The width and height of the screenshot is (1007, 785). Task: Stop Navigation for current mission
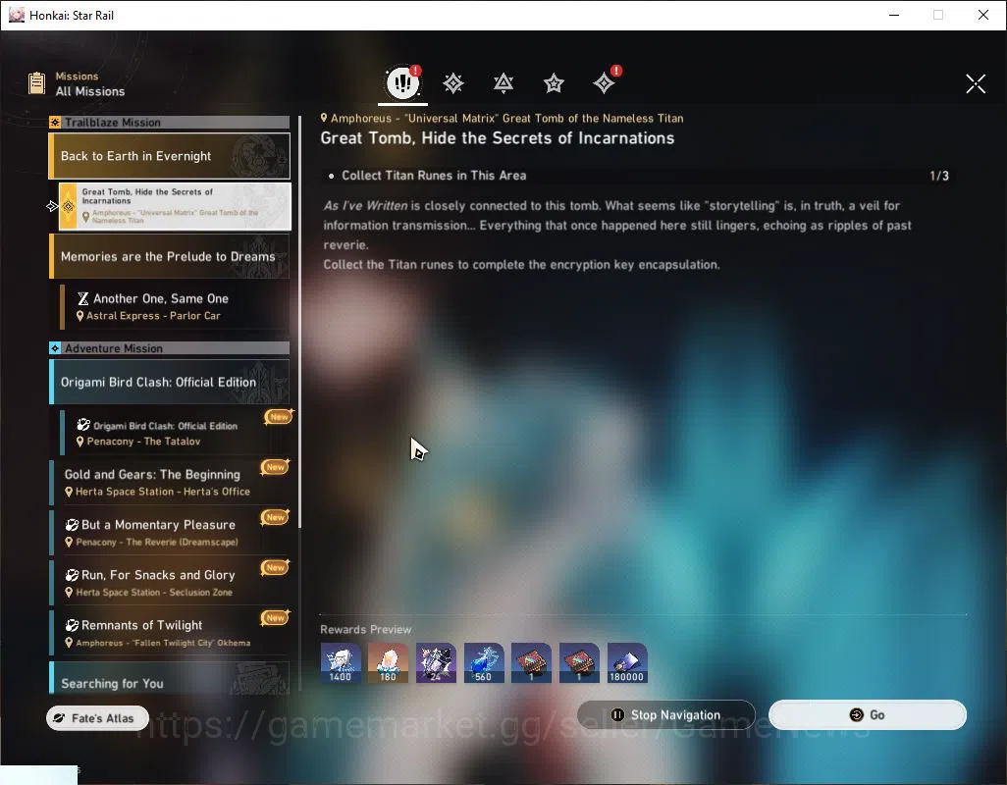coord(666,715)
